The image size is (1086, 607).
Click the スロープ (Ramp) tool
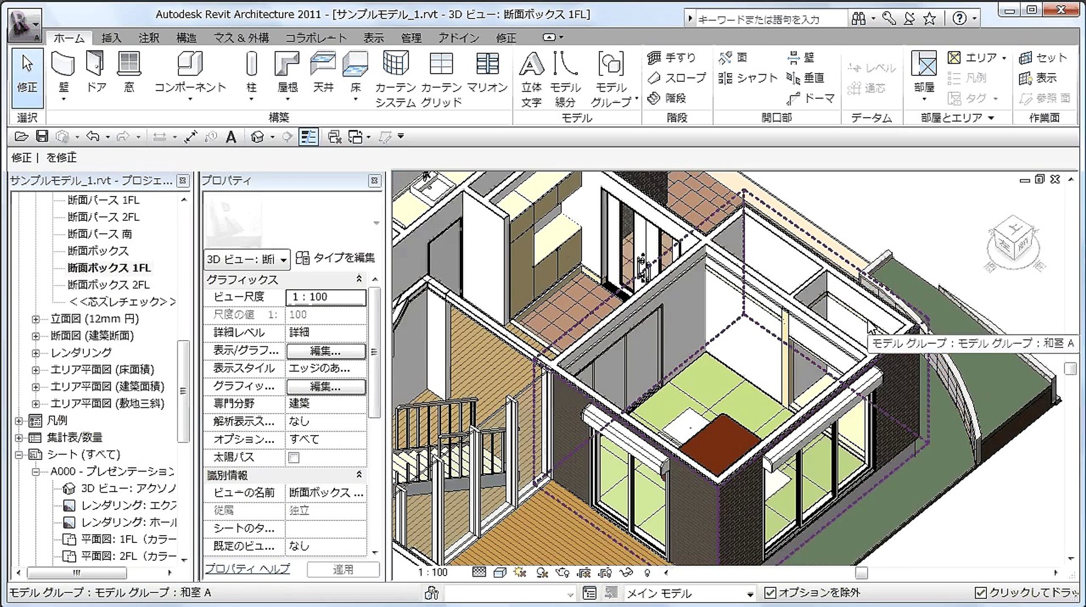pos(676,78)
